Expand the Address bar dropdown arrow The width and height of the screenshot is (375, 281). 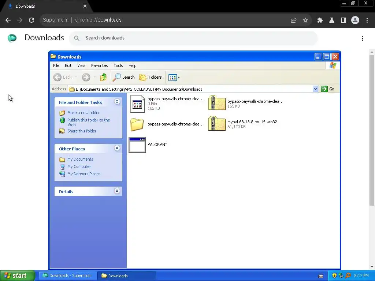(x=315, y=89)
